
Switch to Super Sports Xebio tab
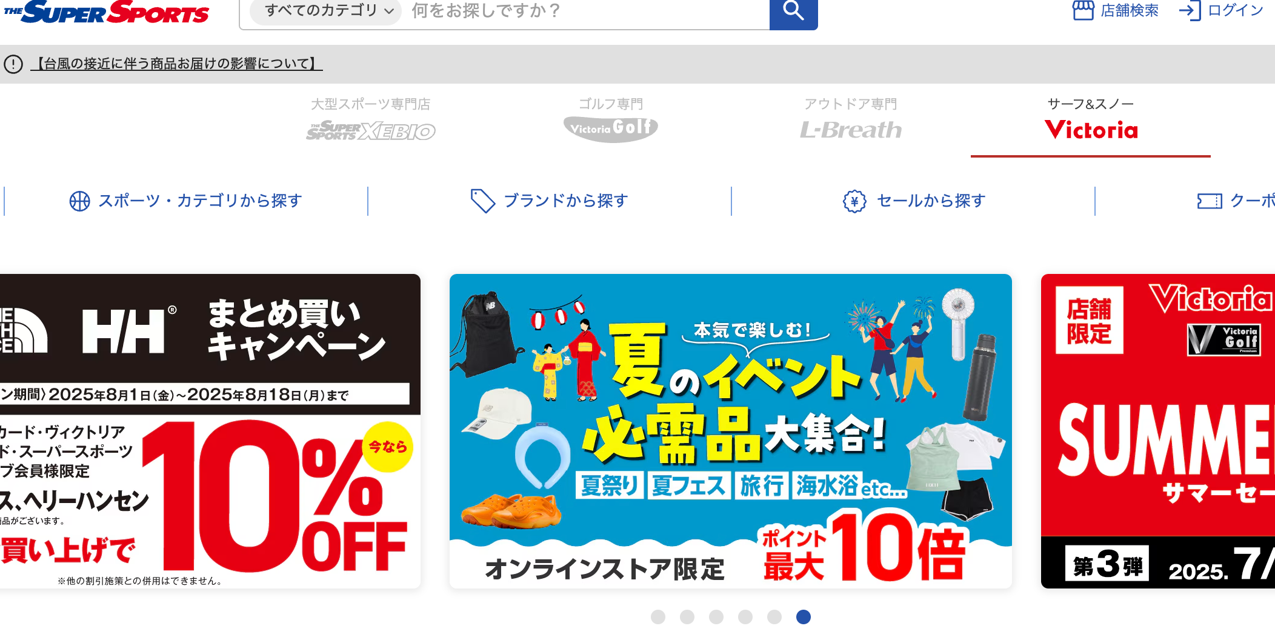(371, 121)
